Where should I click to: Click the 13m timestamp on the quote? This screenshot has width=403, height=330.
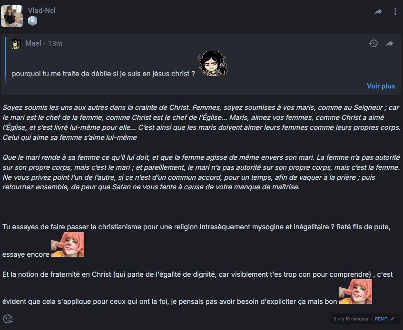point(55,44)
